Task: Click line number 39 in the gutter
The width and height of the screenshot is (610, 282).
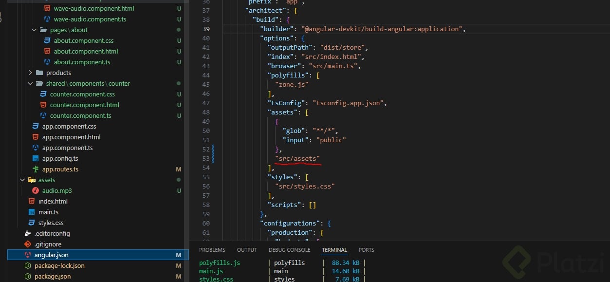Action: [x=205, y=29]
